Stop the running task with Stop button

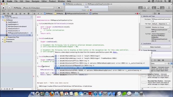(x=9, y=8)
